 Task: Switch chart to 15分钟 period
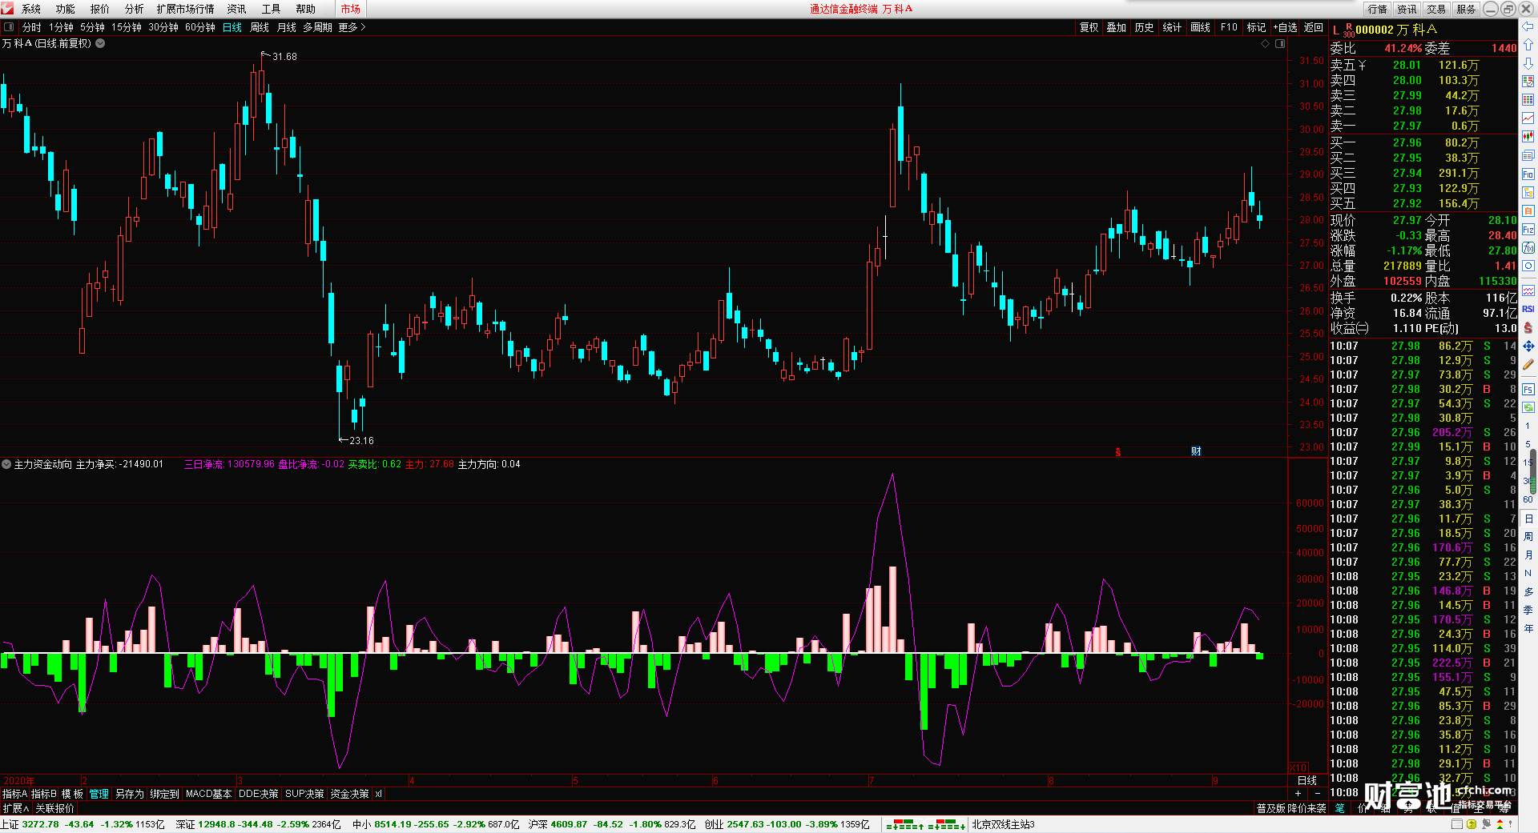pos(127,27)
